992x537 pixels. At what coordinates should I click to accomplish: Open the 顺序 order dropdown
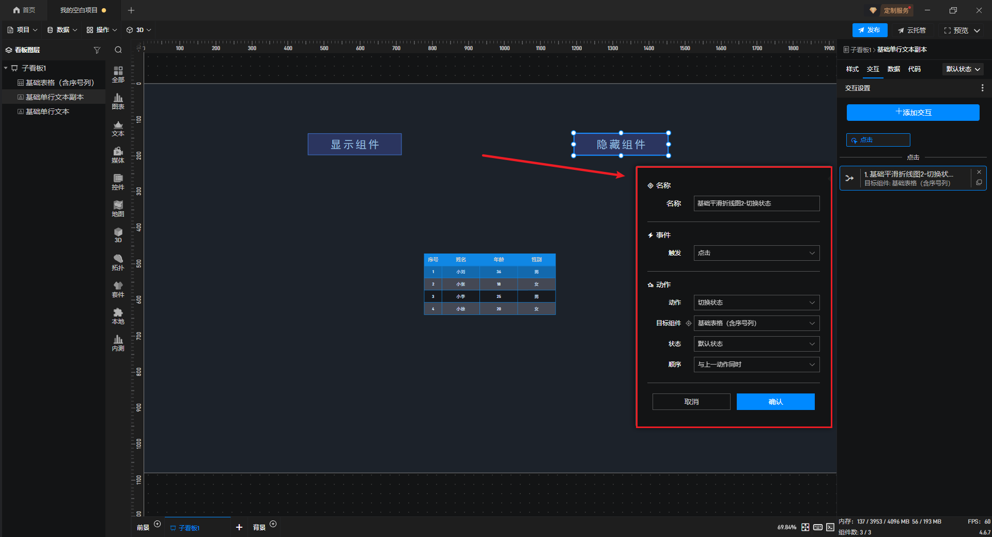coord(756,365)
